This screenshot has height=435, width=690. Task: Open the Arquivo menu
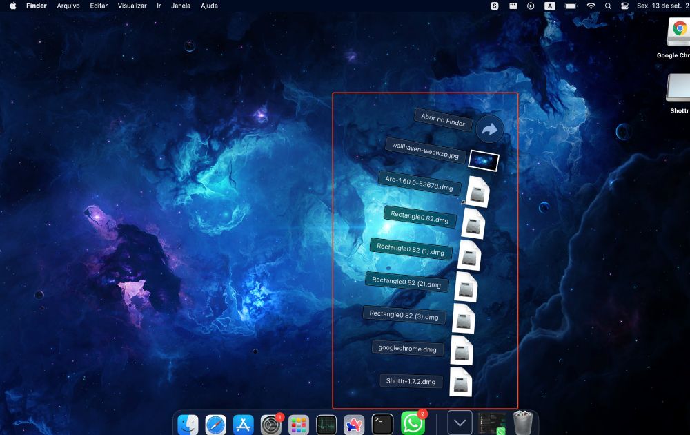click(68, 6)
